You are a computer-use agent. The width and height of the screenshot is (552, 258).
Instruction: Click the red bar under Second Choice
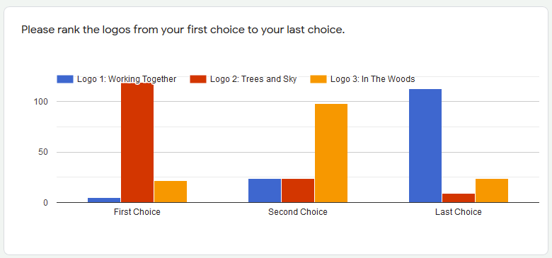tap(298, 191)
